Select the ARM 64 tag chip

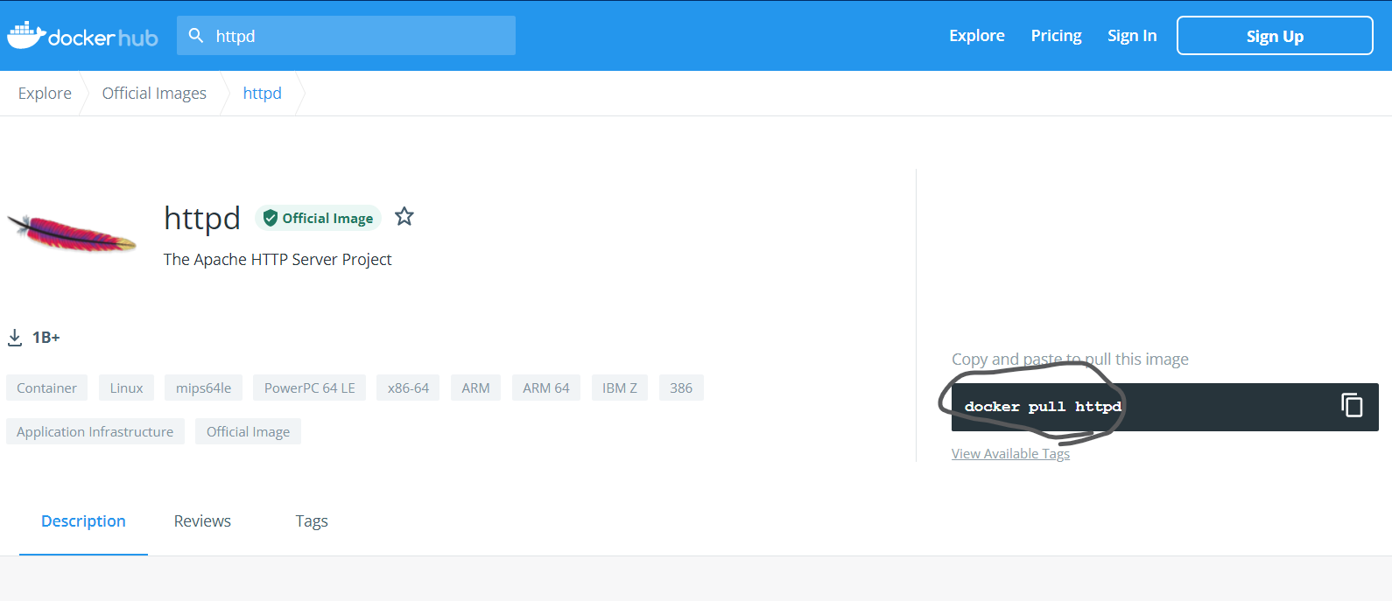(546, 388)
